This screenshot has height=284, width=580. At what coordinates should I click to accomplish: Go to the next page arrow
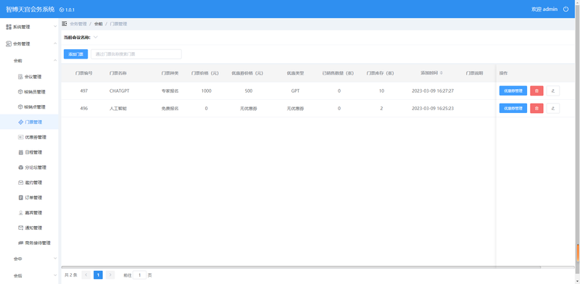[110, 275]
